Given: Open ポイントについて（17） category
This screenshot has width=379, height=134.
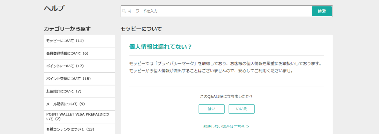Looking at the screenshot, I should coord(80,66).
